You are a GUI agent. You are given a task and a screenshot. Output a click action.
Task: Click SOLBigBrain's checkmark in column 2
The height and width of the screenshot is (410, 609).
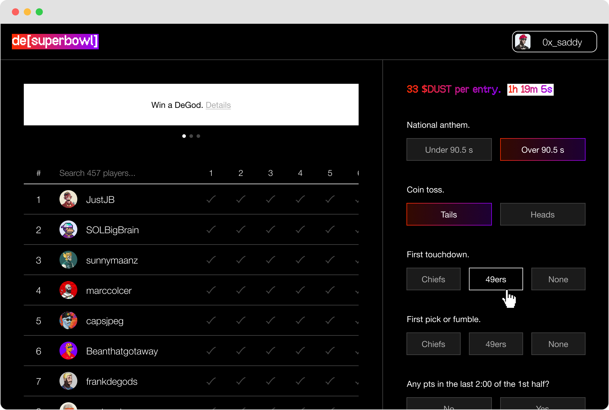241,229
